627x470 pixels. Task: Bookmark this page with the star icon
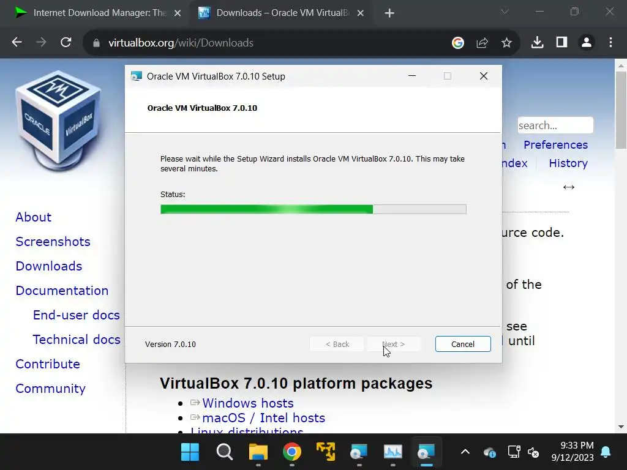click(x=506, y=42)
